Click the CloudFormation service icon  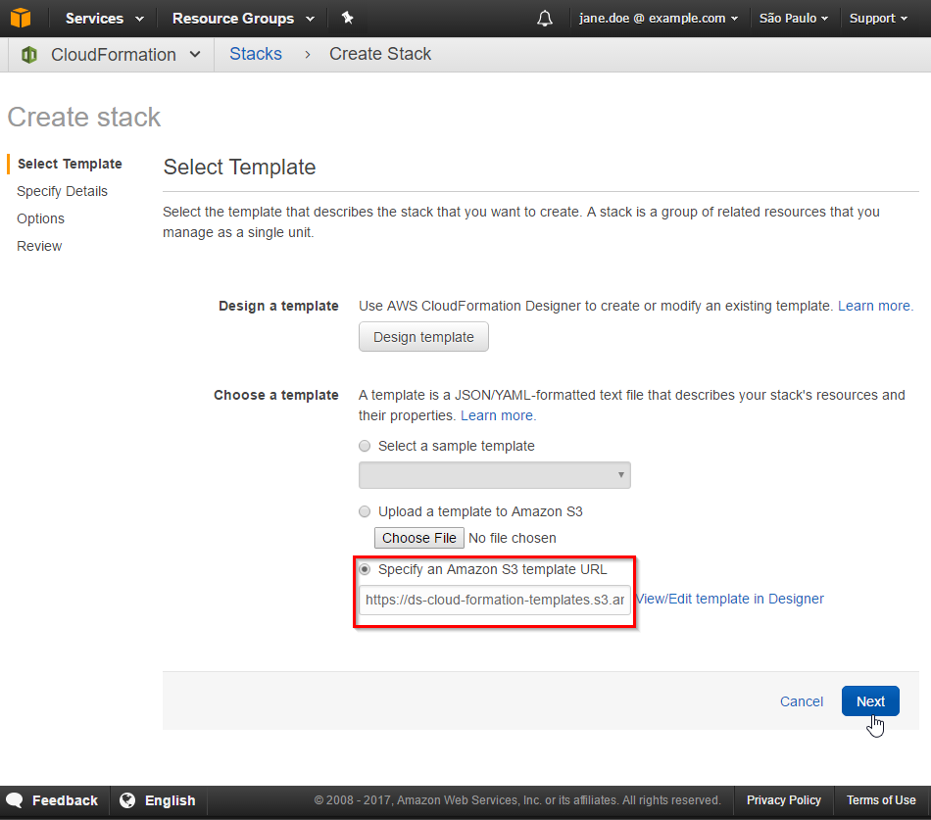pyautogui.click(x=29, y=55)
